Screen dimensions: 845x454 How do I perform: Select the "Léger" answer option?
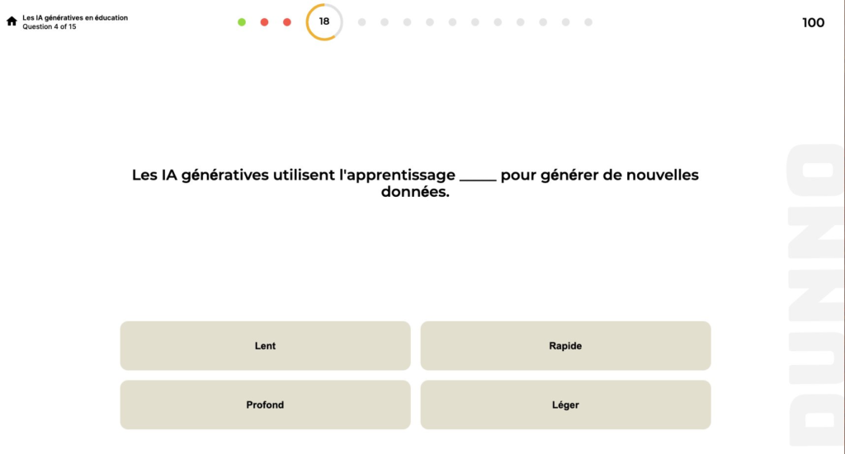(x=565, y=405)
